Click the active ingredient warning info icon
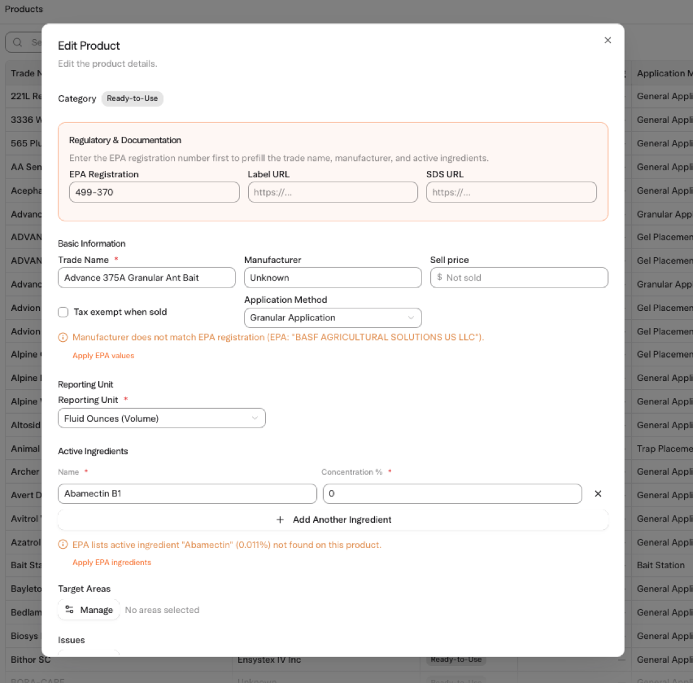 click(x=63, y=544)
